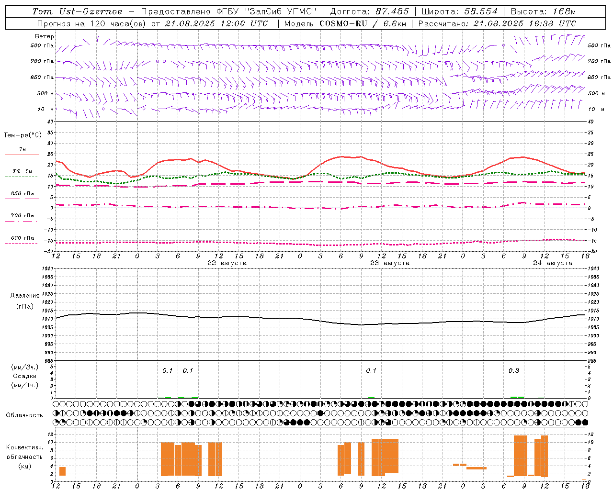Click the first small orange convective bar near 12
Viewport: 613px width, 490px height.
pos(62,471)
